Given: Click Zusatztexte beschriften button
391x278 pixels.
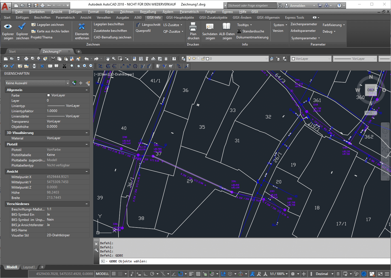Looking at the screenshot, I should (110, 31).
